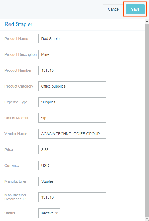Click the Save button
Screen dimensions: 149x221
tap(135, 9)
